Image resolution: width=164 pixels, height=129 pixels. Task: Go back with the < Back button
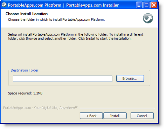pos(91,116)
